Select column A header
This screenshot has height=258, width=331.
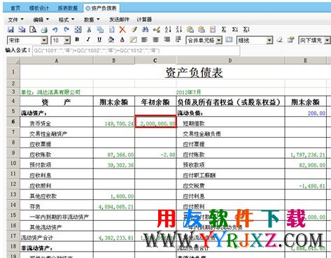pyautogui.click(x=57, y=61)
